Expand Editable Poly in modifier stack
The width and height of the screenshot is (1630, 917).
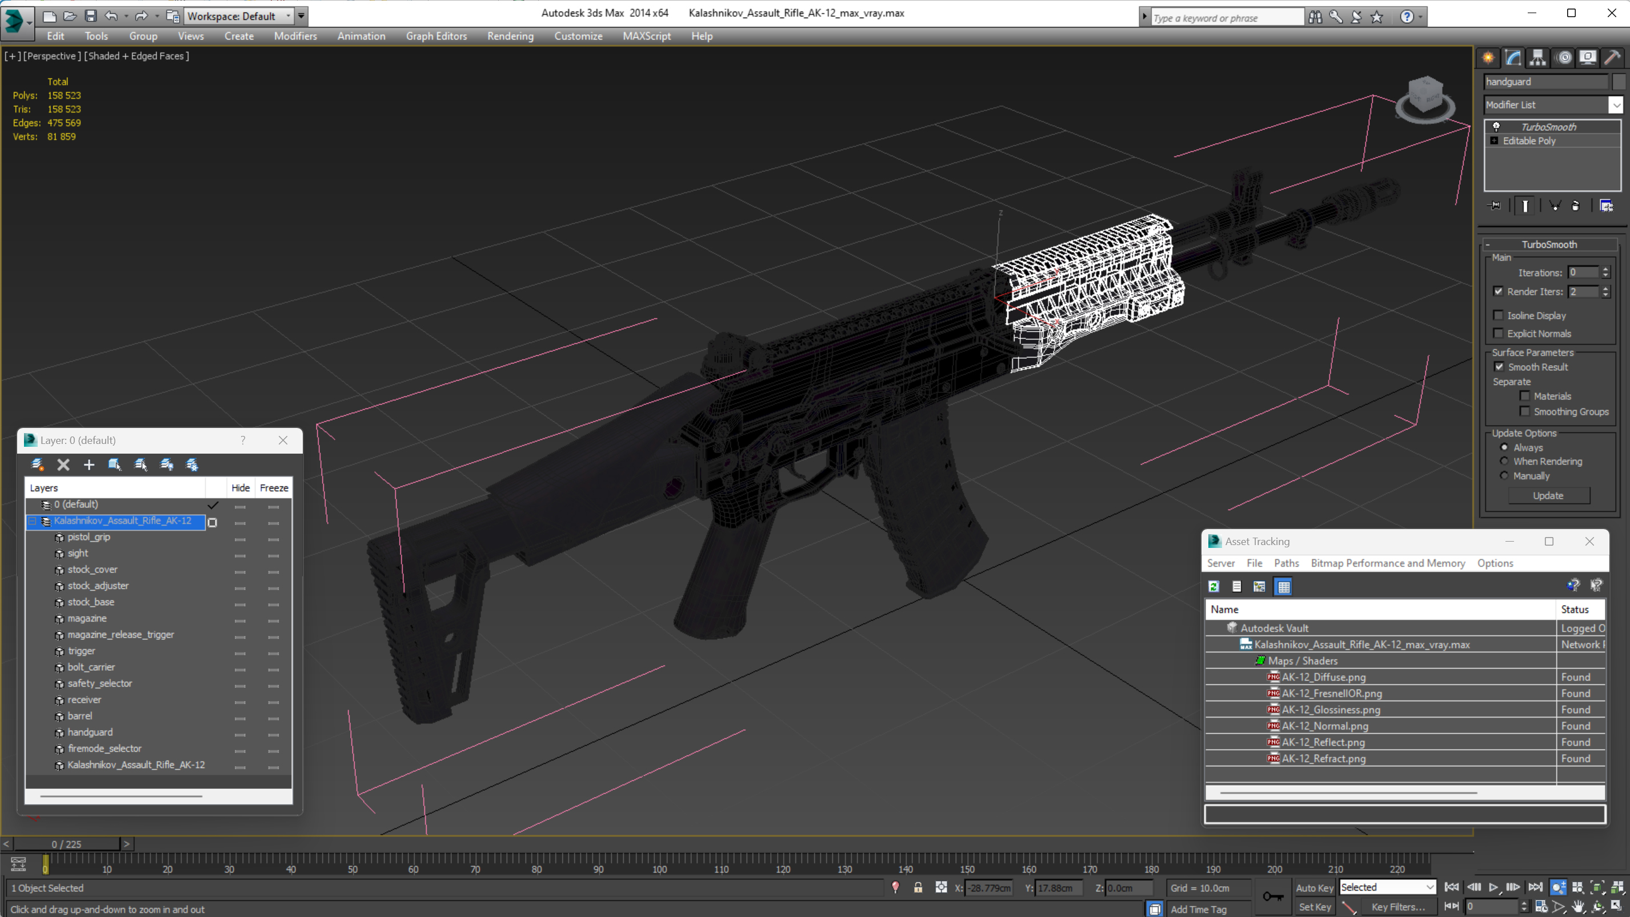point(1495,141)
